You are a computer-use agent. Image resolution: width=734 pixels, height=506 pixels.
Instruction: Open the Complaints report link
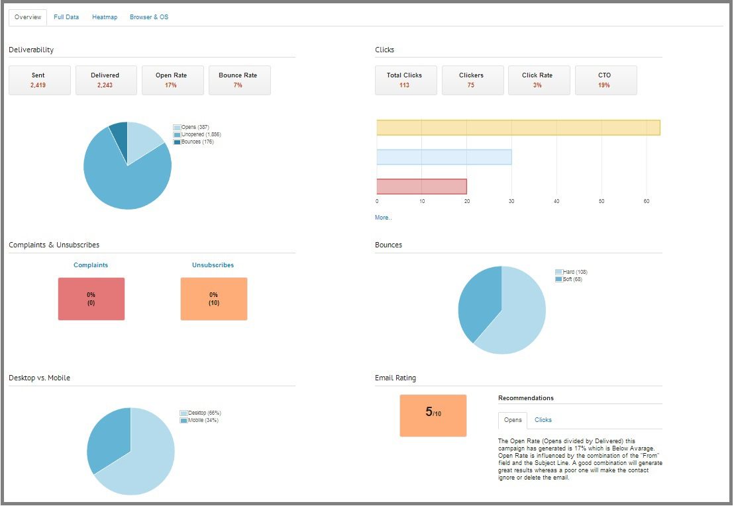coord(91,265)
